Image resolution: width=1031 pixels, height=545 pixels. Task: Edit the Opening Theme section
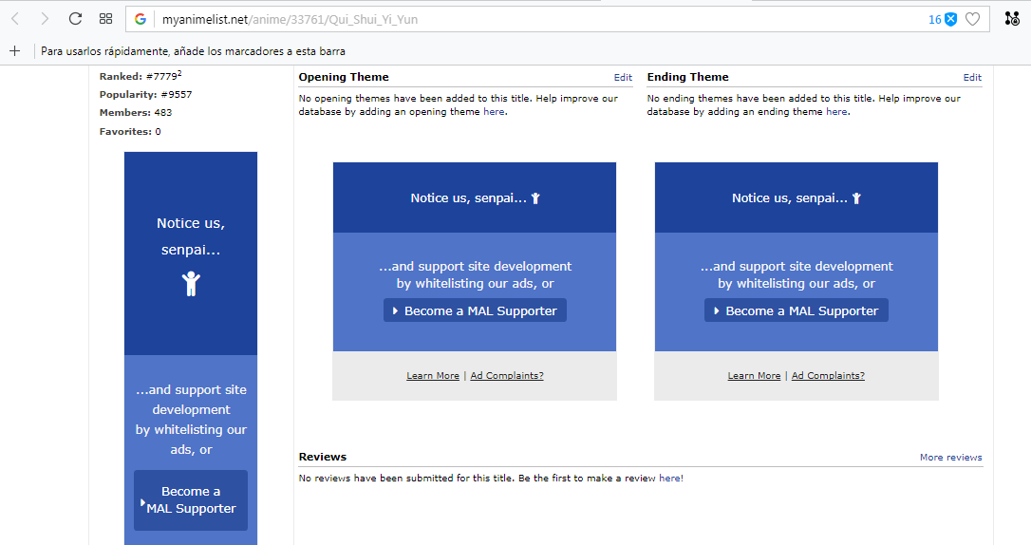click(623, 78)
